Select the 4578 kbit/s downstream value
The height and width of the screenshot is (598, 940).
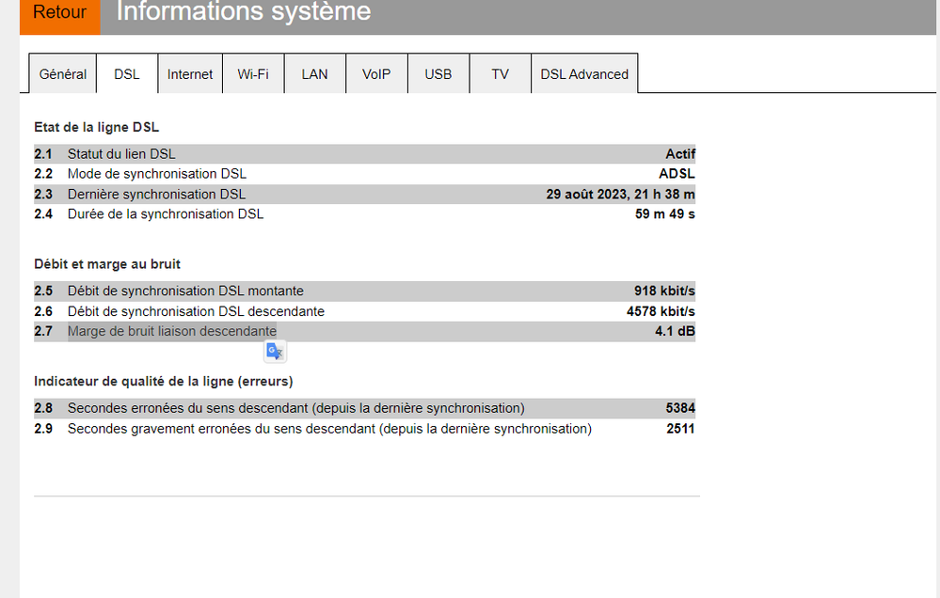(x=661, y=311)
